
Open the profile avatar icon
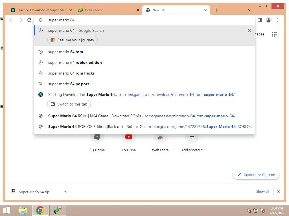(269, 20)
